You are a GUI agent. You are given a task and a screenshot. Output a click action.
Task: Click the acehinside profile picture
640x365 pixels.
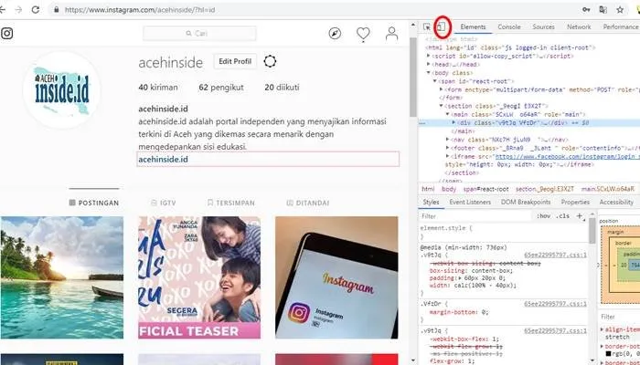(61, 89)
